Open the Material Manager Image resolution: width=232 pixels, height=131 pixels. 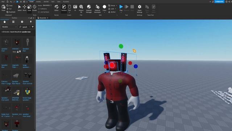(x=89, y=9)
